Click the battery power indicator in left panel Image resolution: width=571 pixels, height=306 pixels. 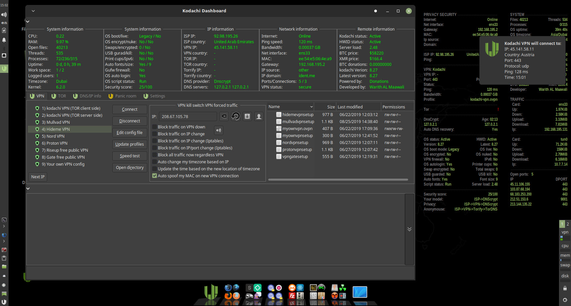coord(4,30)
